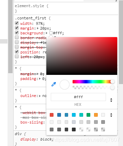Viewport: 123px width, 146px height.
Task: Expand the outline shorthand triangle
Action: (40, 96)
